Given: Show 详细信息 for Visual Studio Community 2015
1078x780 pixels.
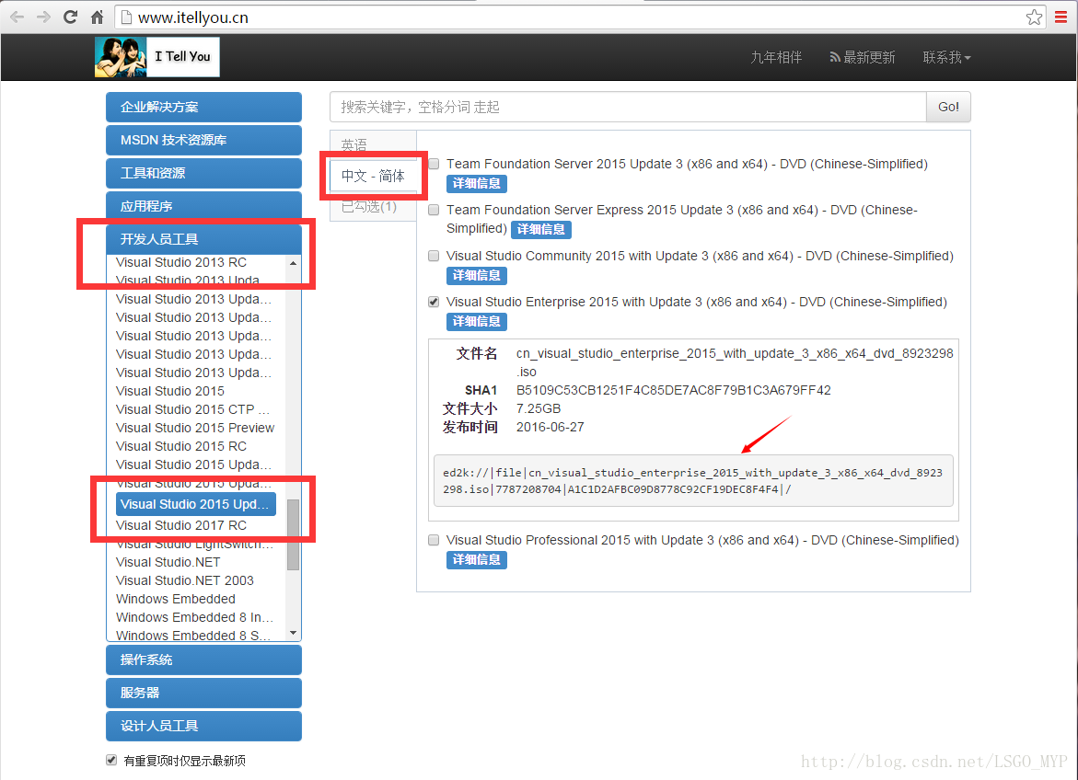Looking at the screenshot, I should click(x=477, y=276).
